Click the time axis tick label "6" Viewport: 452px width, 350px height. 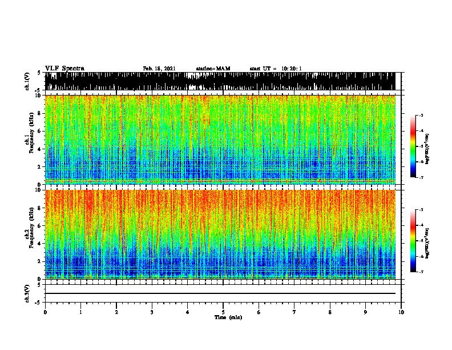click(259, 312)
